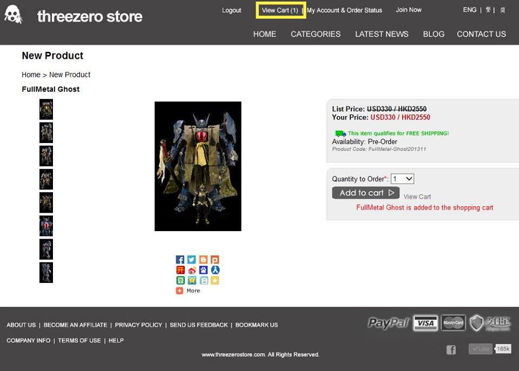The height and width of the screenshot is (371, 519).
Task: Share via green Douban icon
Action: coord(180,280)
